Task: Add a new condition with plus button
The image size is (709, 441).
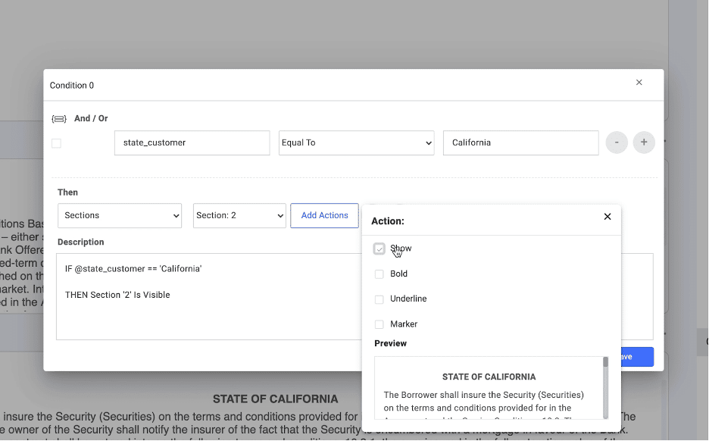Action: click(644, 142)
